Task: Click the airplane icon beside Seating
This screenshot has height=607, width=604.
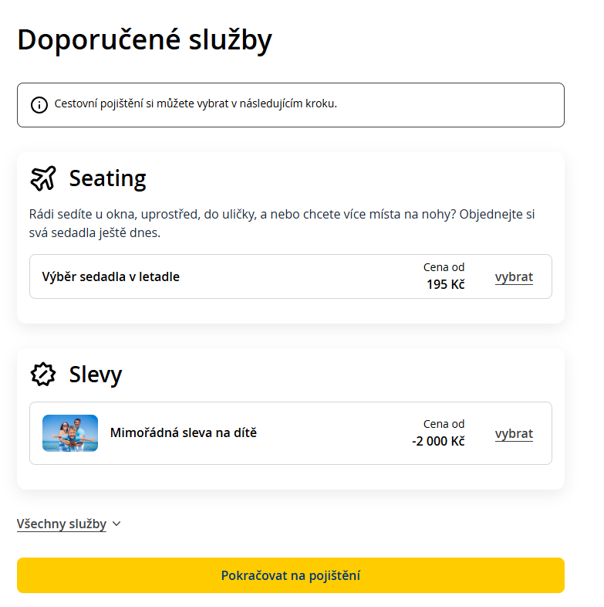Action: (x=43, y=178)
